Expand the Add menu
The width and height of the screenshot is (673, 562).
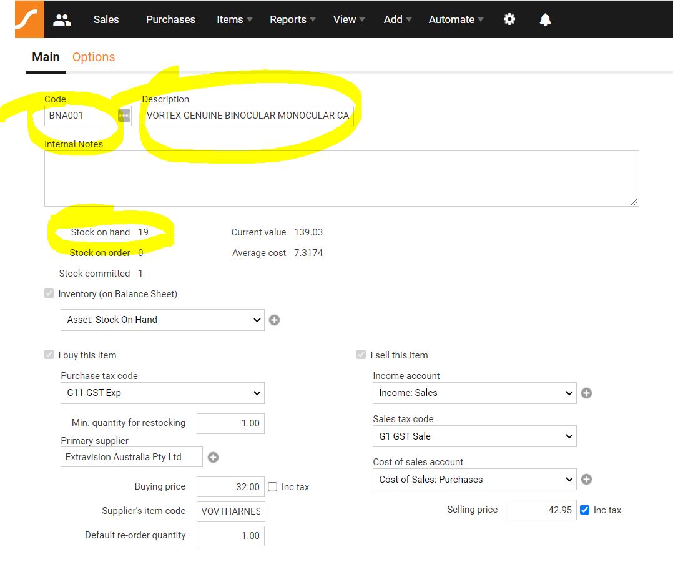[398, 20]
